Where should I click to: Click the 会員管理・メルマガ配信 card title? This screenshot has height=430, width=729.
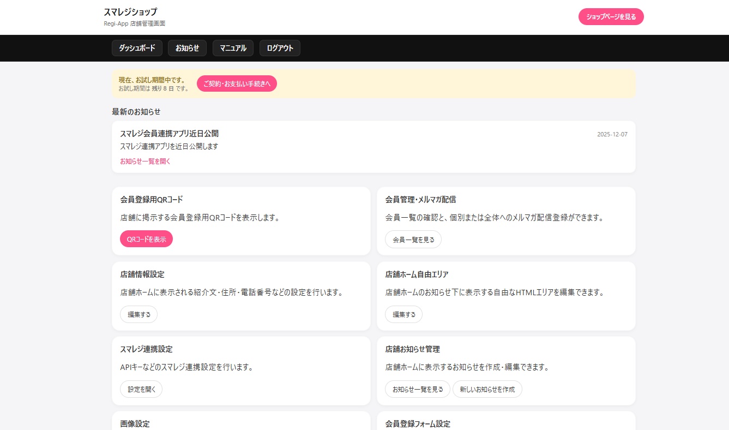[420, 199]
